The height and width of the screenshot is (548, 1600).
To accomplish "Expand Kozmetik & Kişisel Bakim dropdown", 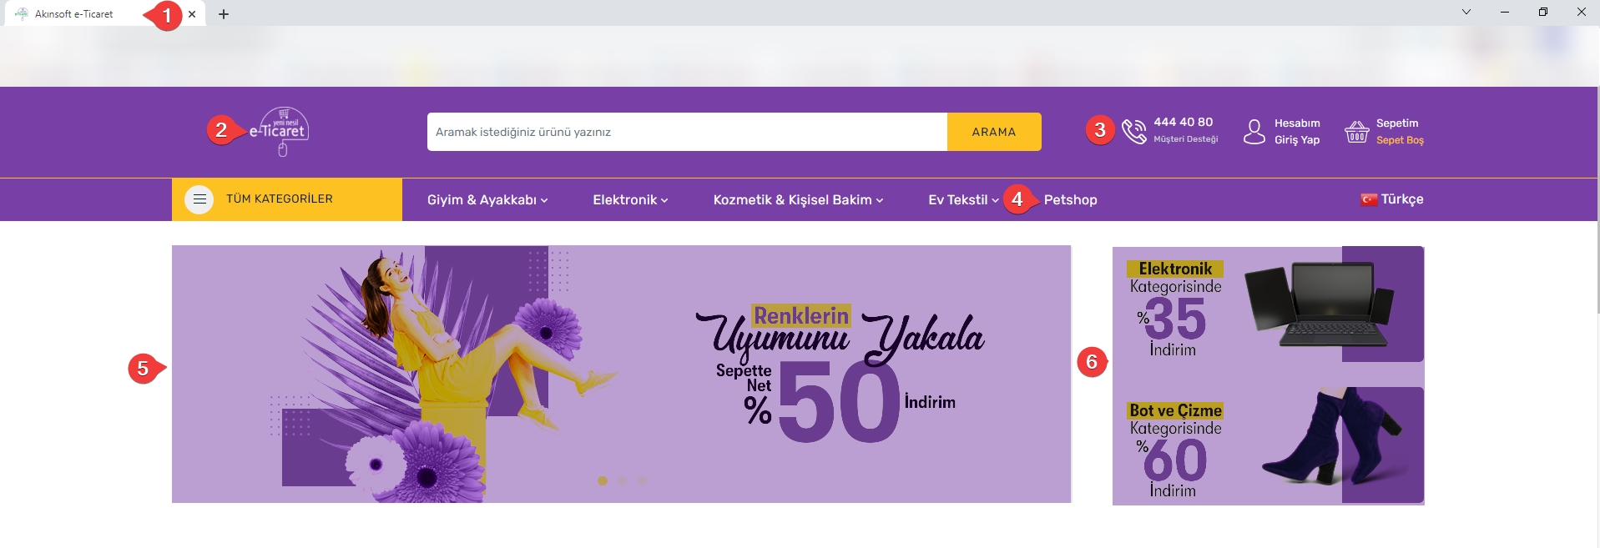I will (x=798, y=200).
